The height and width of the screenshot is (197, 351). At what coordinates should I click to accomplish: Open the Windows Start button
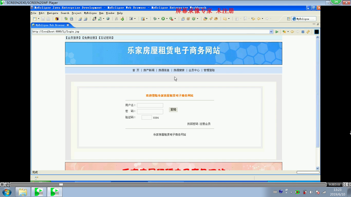(7, 192)
